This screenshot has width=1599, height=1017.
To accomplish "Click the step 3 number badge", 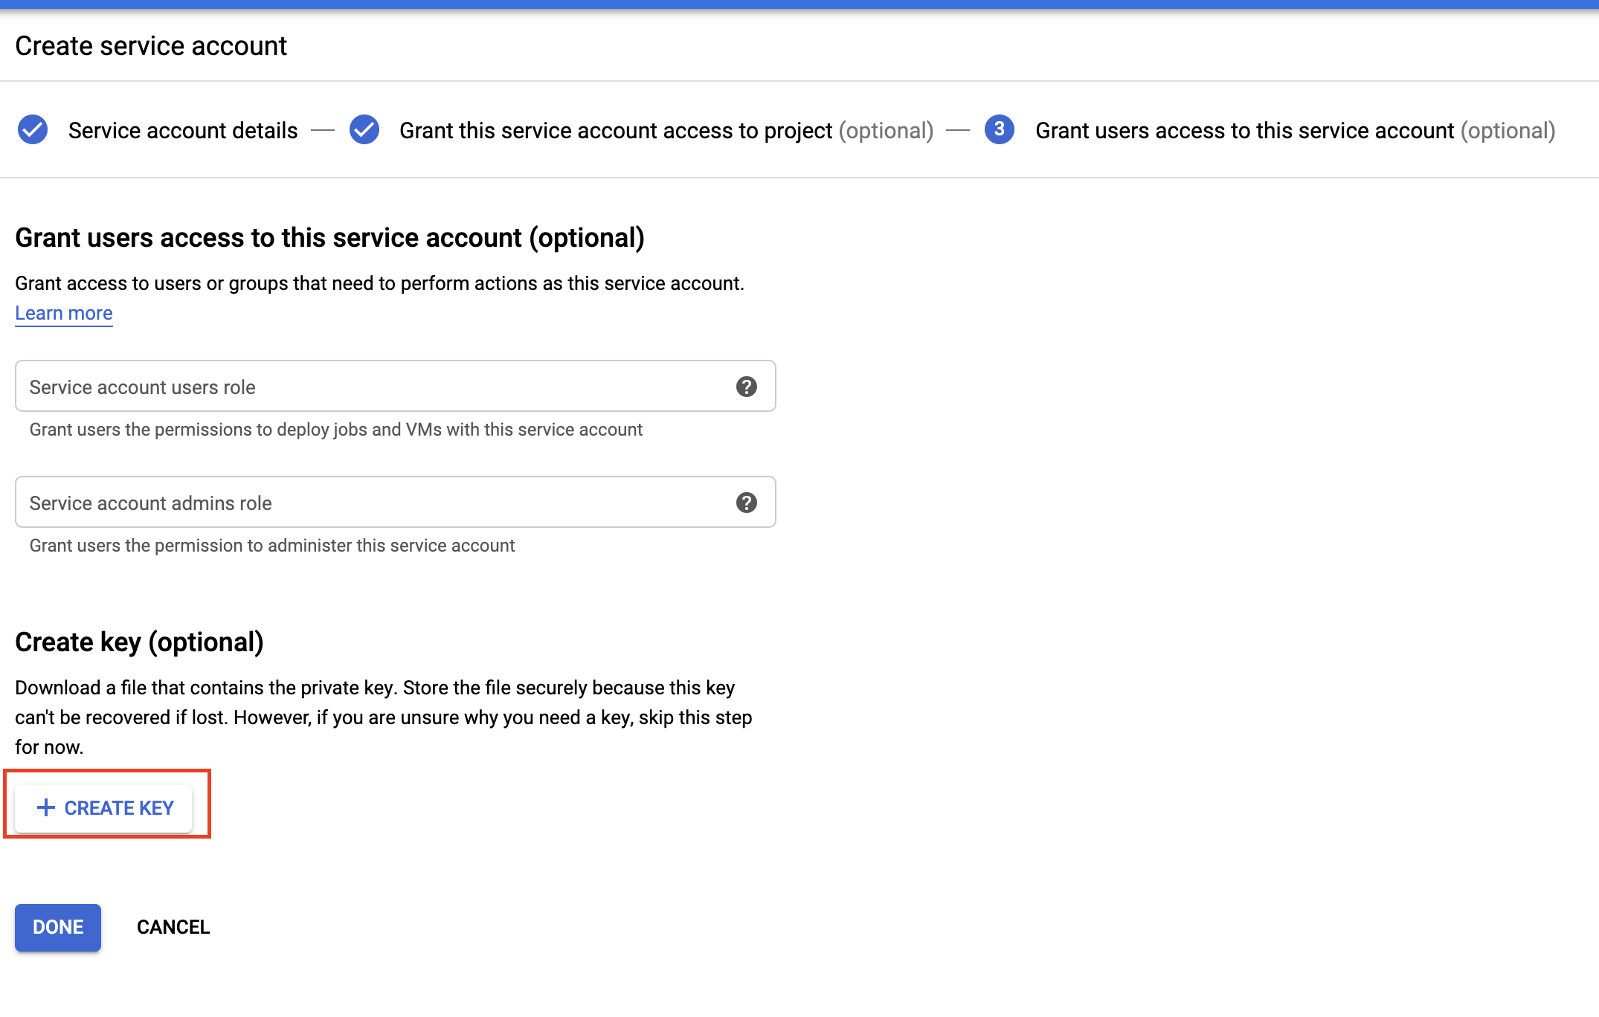I will (x=999, y=130).
